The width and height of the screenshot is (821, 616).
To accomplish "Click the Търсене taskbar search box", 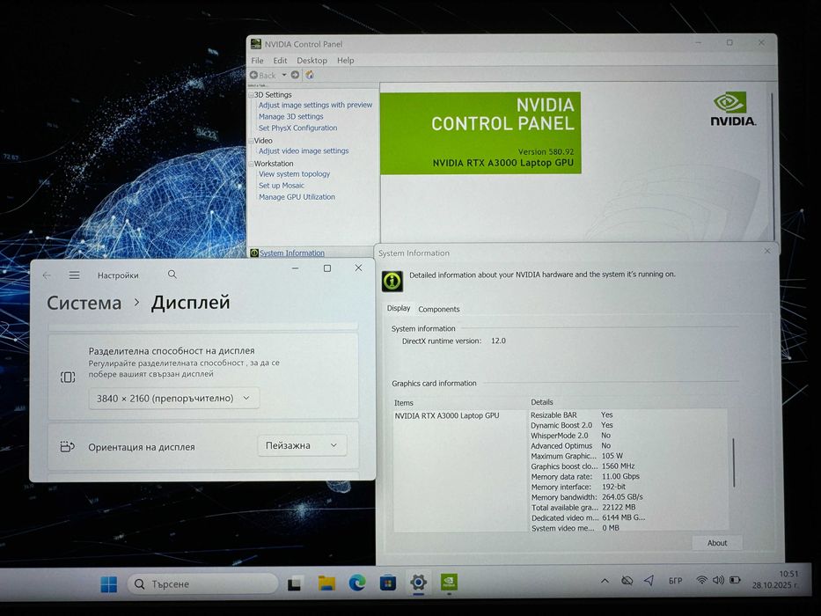I will coord(202,584).
